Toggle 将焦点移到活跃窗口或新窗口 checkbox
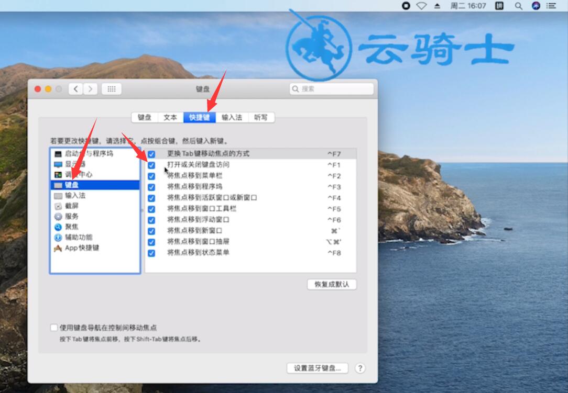The image size is (568, 393). [x=151, y=198]
